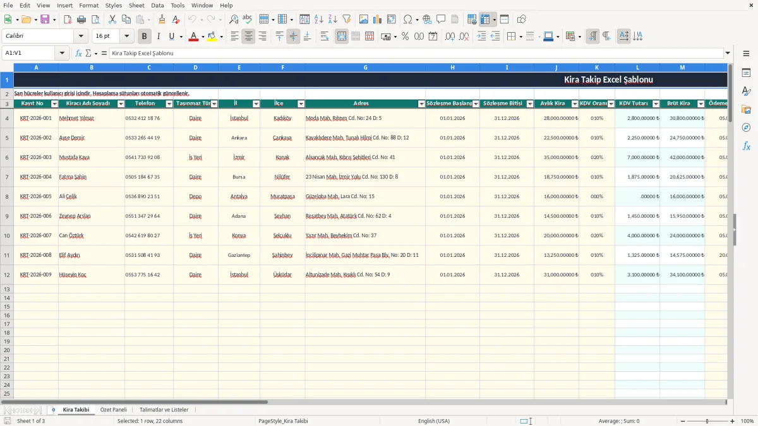The height and width of the screenshot is (426, 758).
Task: Insert an image
Action: pyautogui.click(x=364, y=20)
